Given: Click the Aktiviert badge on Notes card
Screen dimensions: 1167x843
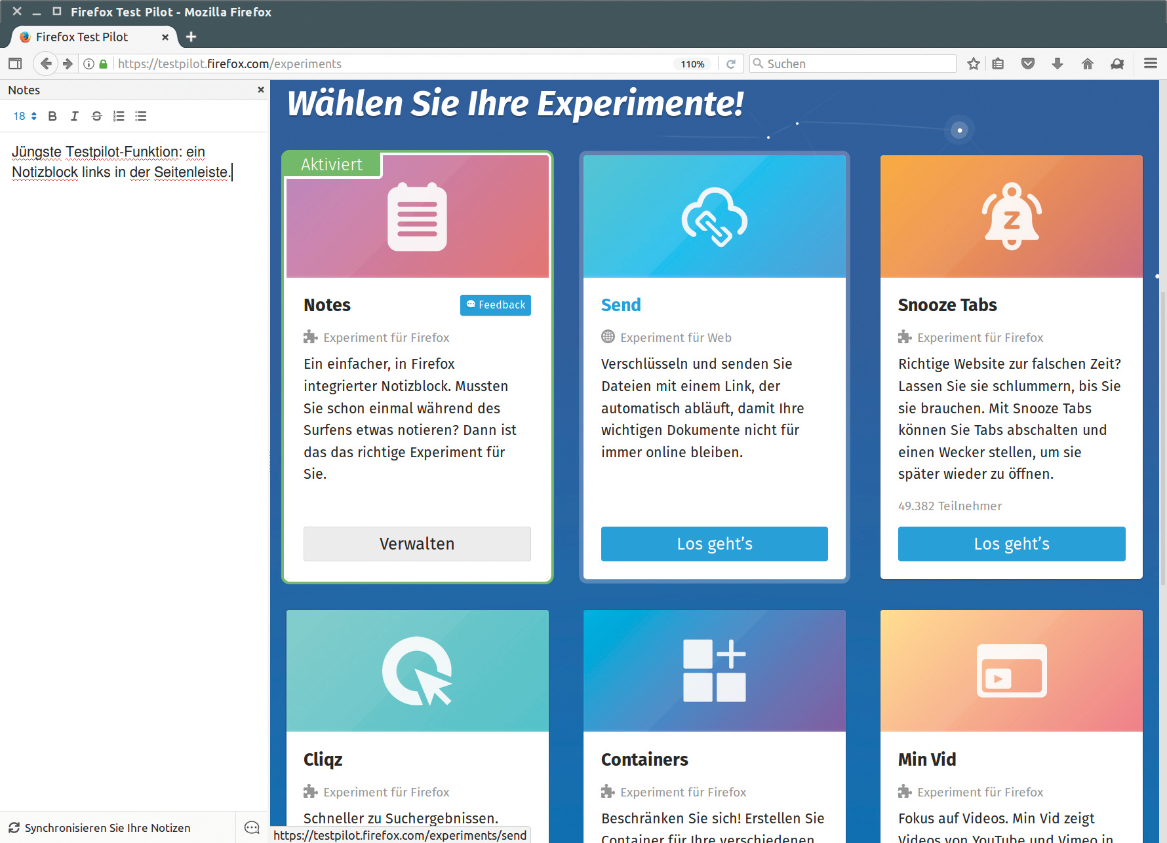Looking at the screenshot, I should (x=332, y=164).
